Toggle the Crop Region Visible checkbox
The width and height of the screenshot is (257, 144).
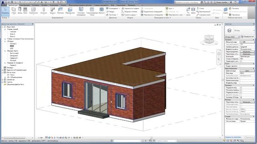click(x=241, y=90)
